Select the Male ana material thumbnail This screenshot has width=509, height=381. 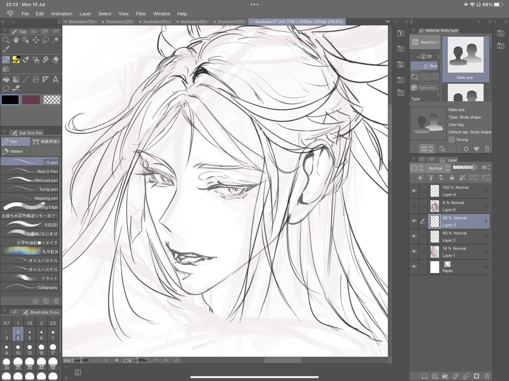point(465,59)
